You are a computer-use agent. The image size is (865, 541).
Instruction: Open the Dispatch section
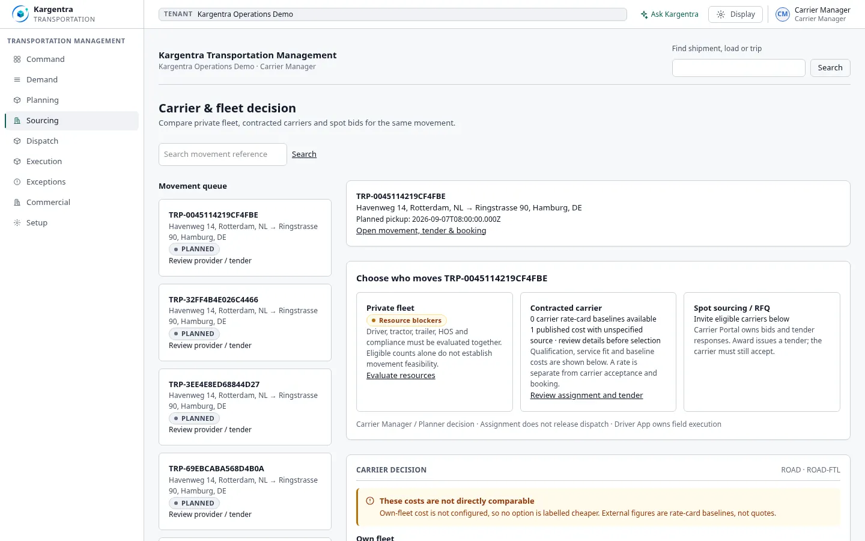click(71, 141)
